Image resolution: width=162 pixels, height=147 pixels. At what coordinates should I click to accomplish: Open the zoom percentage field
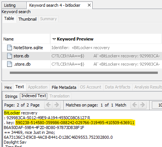[x=157, y=105]
